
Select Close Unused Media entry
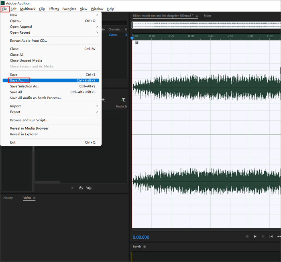pyautogui.click(x=51, y=61)
